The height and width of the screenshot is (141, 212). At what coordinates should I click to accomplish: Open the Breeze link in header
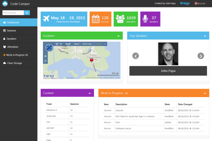[185, 4]
